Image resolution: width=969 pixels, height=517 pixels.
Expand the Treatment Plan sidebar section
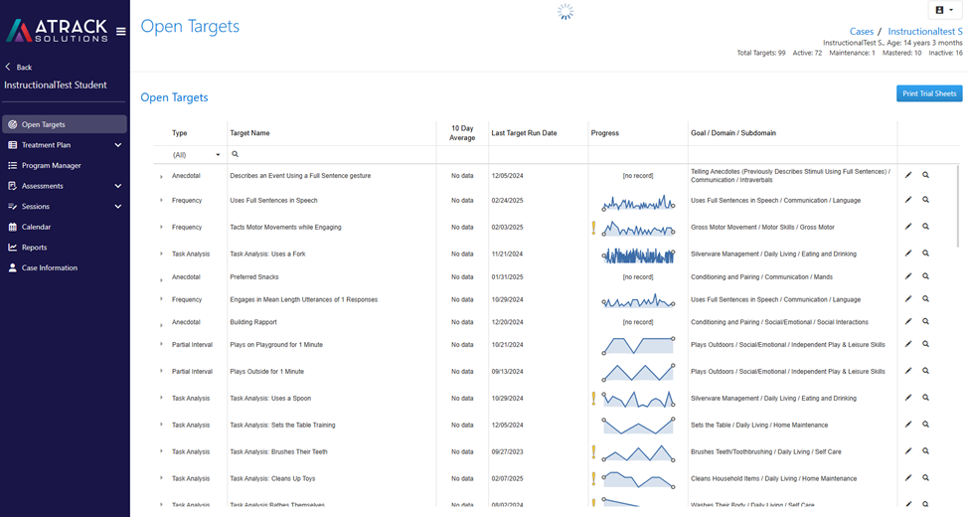pos(118,145)
